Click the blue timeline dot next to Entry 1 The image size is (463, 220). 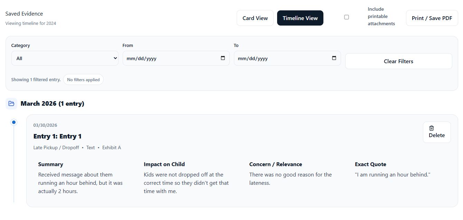[x=14, y=122]
